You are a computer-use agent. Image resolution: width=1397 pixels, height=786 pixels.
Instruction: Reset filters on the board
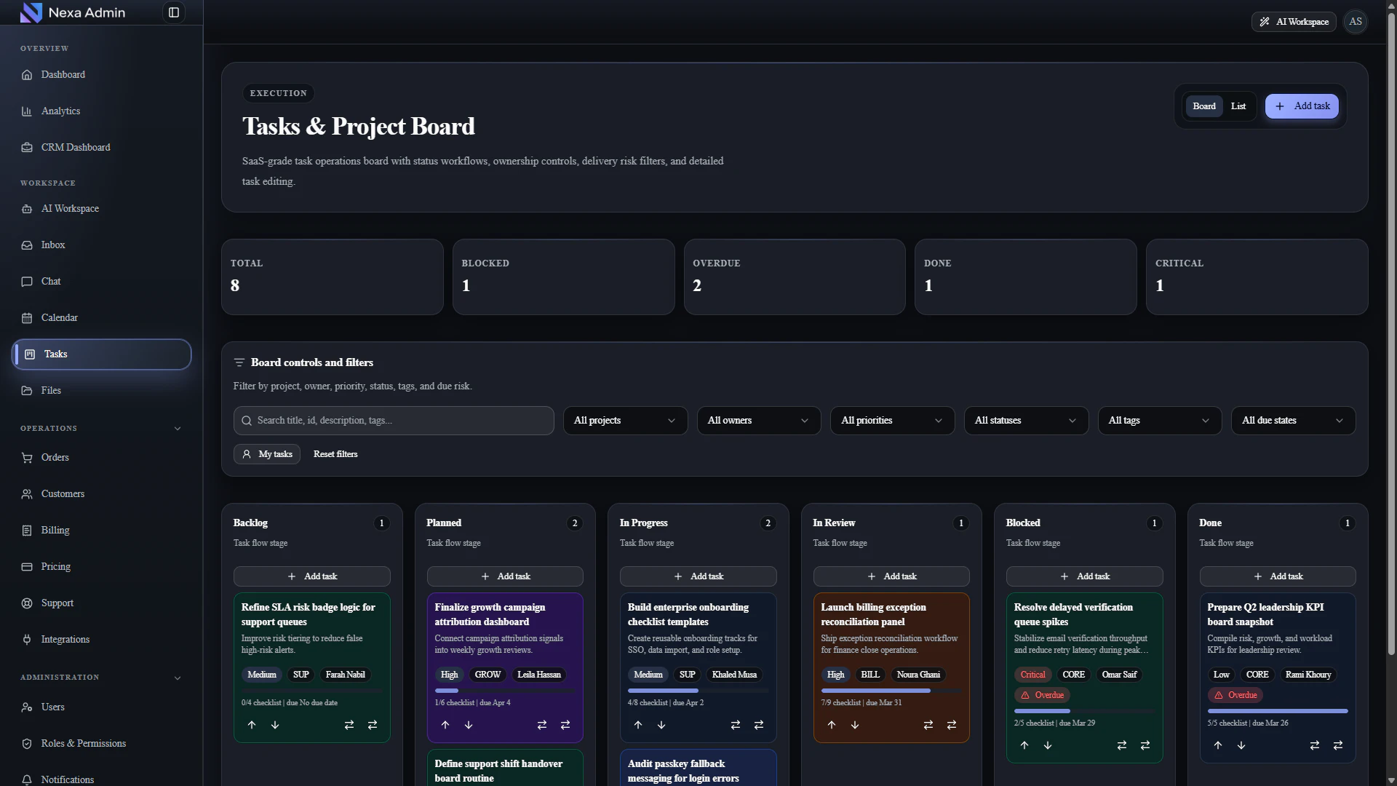click(335, 454)
